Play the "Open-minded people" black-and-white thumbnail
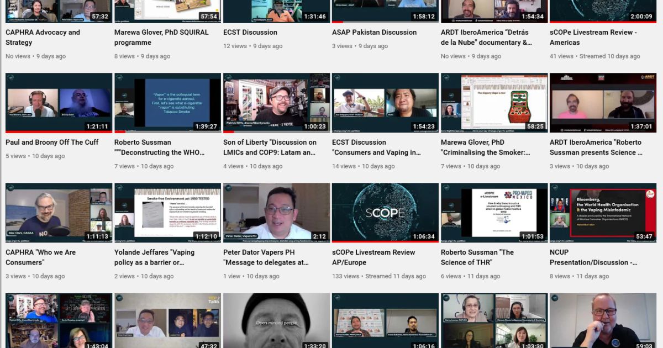 [x=276, y=321]
